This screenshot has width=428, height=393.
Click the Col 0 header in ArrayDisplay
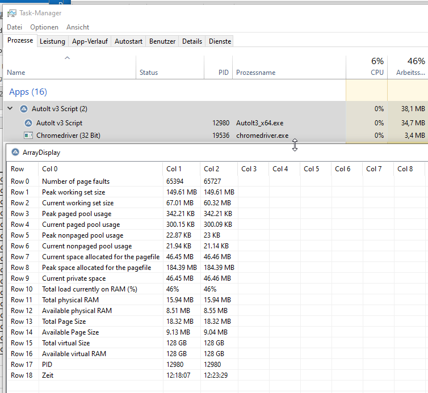coord(50,169)
